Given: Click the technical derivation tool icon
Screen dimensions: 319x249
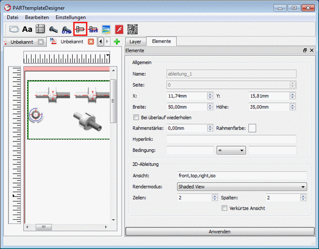Looking at the screenshot, I should 94,30.
